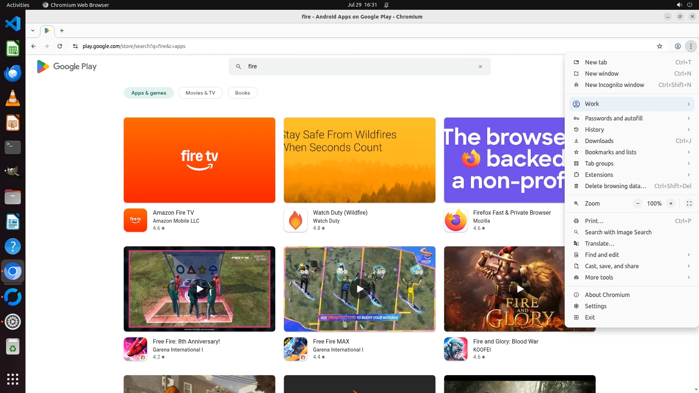Click the Amazon Fire TV app icon
The width and height of the screenshot is (699, 393).
coord(135,220)
